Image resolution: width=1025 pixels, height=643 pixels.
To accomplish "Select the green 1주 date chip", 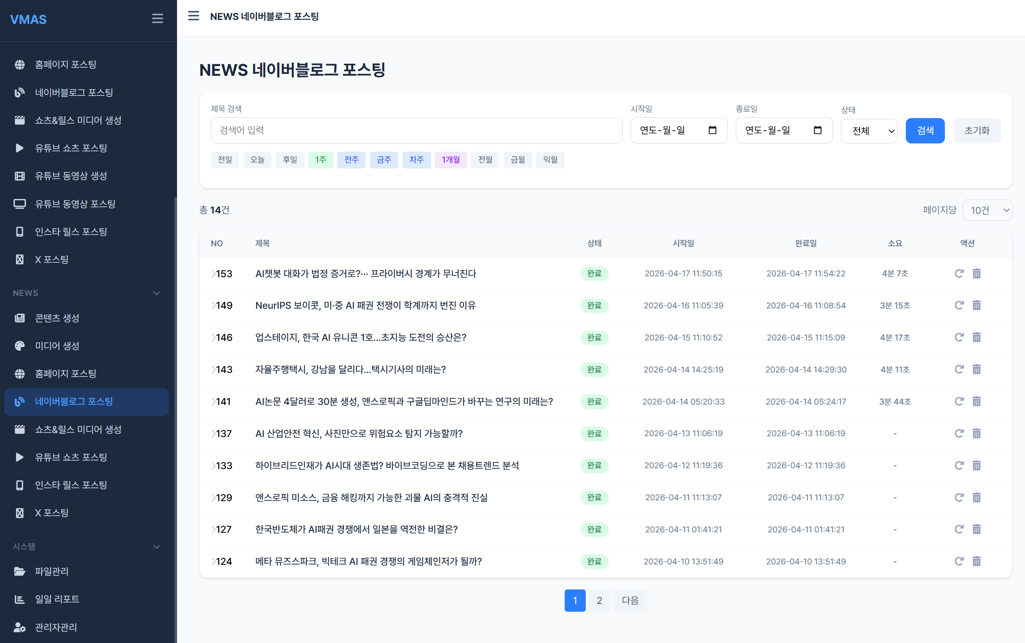I will click(x=320, y=160).
